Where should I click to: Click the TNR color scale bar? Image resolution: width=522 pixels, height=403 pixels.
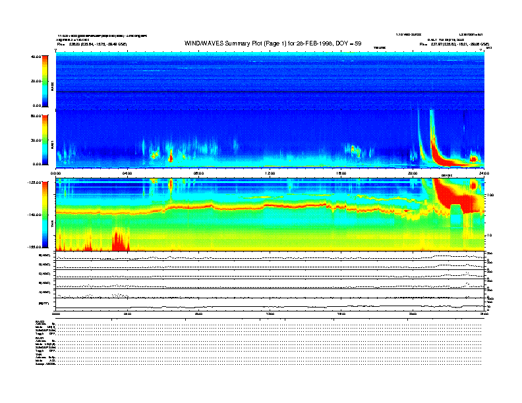pyautogui.click(x=45, y=215)
